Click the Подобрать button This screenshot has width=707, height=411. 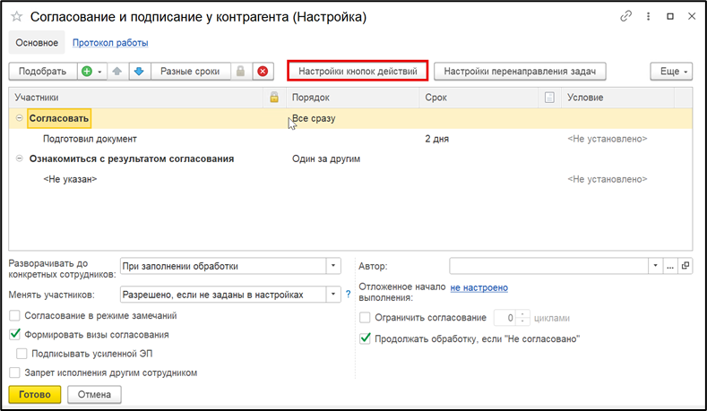42,72
